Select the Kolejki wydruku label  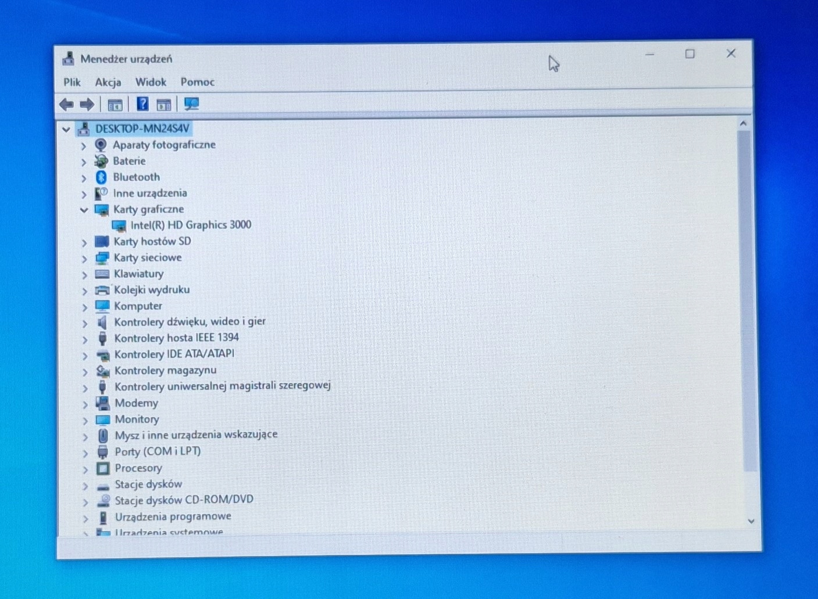[x=152, y=289]
